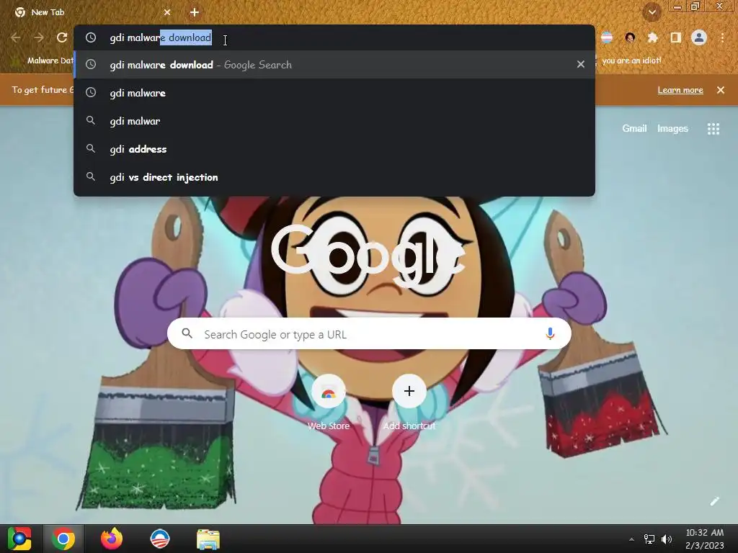The height and width of the screenshot is (553, 738).
Task: Dismiss the orange infobar
Action: tap(720, 90)
